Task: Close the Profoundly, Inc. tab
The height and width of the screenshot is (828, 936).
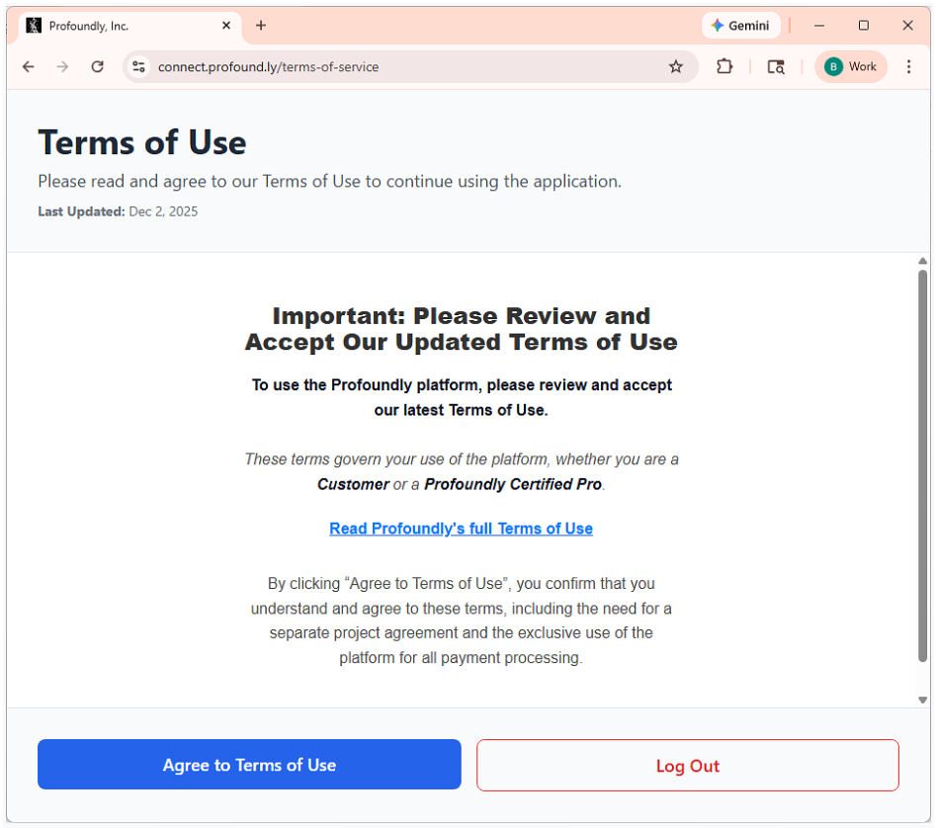Action: tap(226, 25)
